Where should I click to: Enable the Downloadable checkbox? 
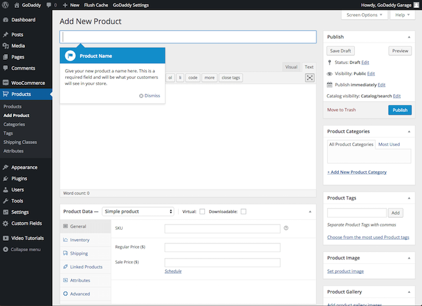[243, 211]
